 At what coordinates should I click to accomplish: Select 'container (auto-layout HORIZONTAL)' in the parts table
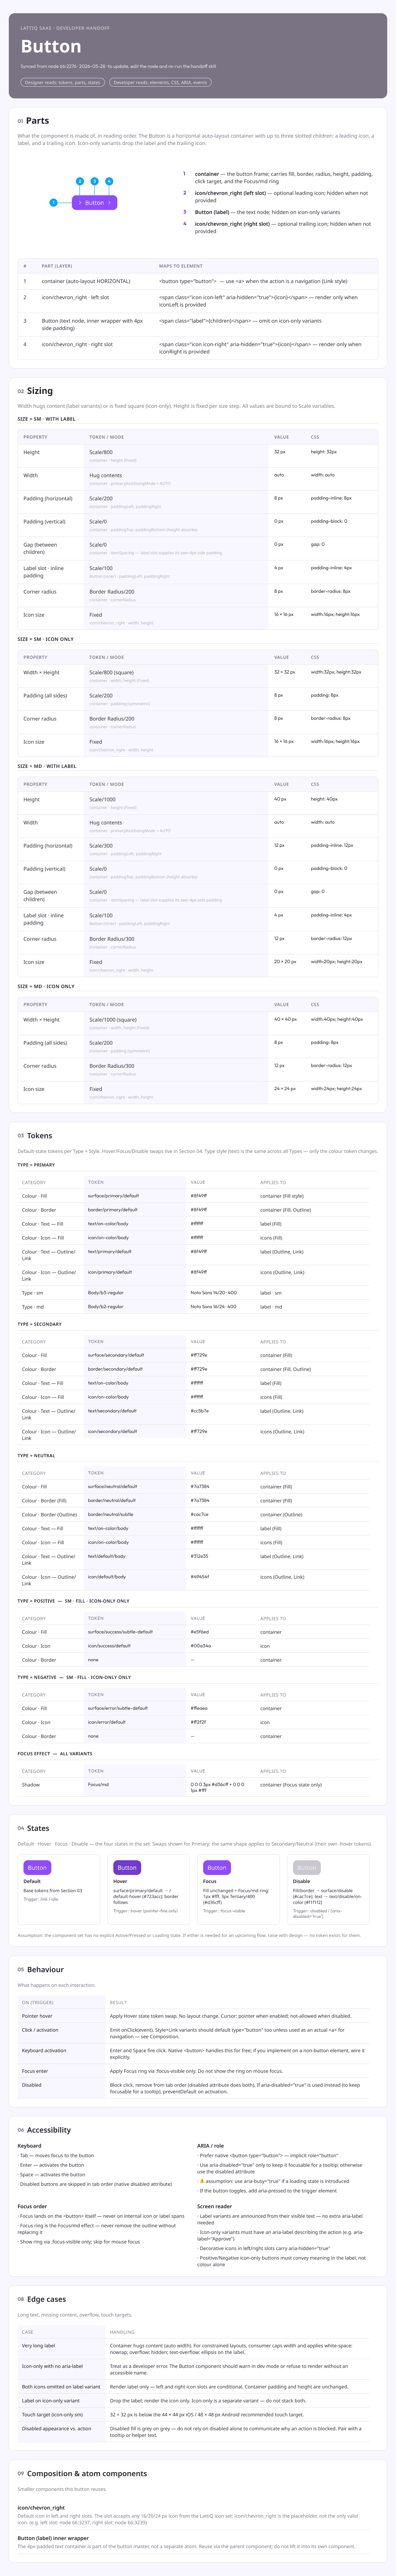[x=86, y=282]
